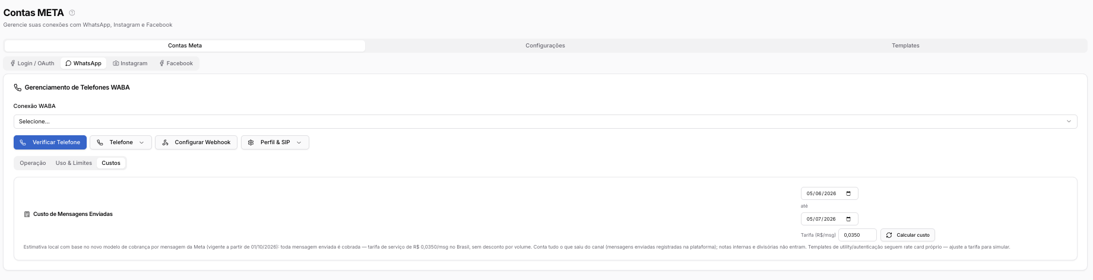Click the start date field 05/06/2026
Viewport: 1093px width, 280px height.
pyautogui.click(x=829, y=193)
